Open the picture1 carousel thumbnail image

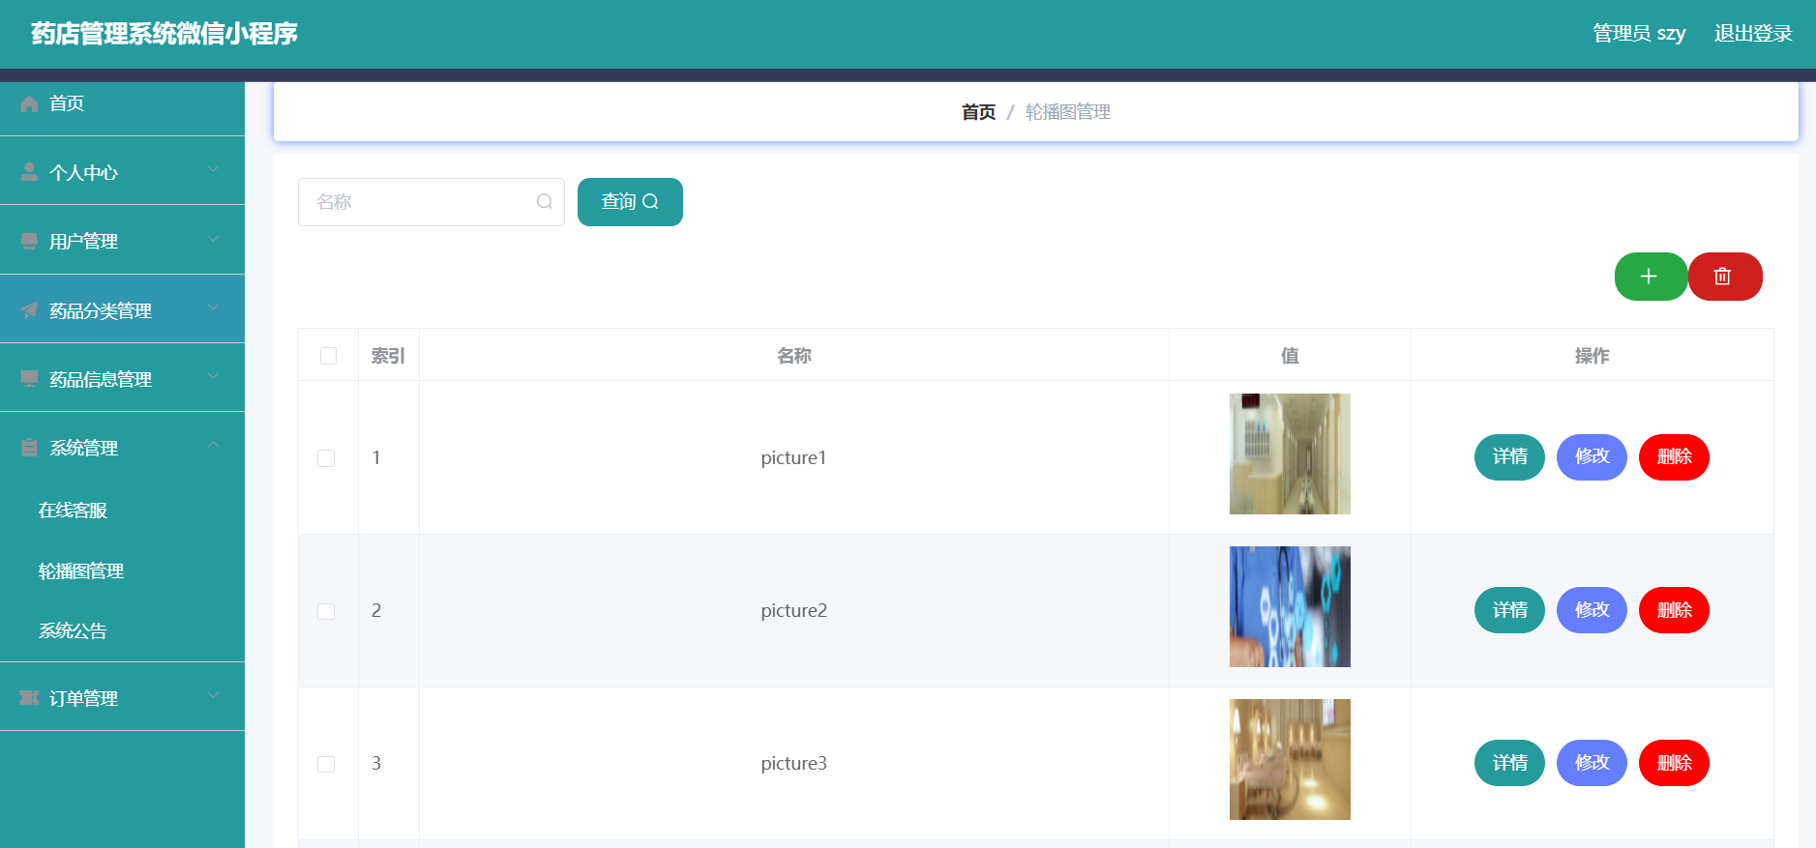click(x=1289, y=453)
